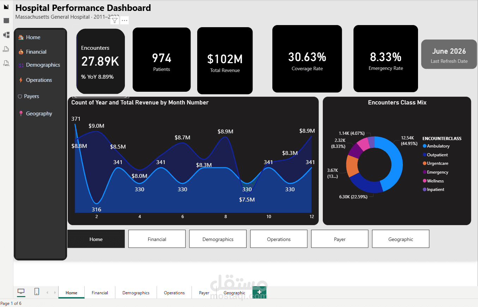
Task: Click the Financial navigation button below charts
Action: click(157, 239)
